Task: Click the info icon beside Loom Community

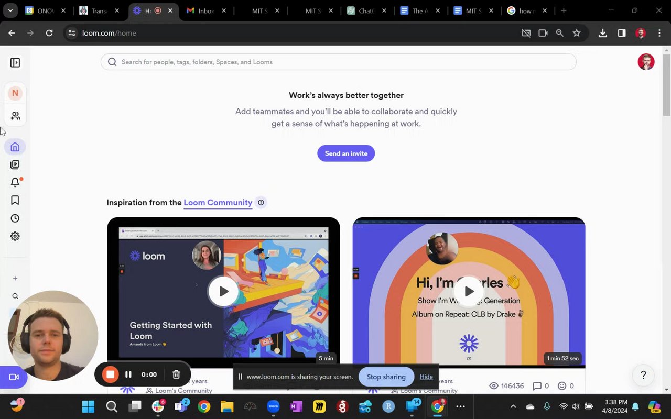Action: pos(261,203)
